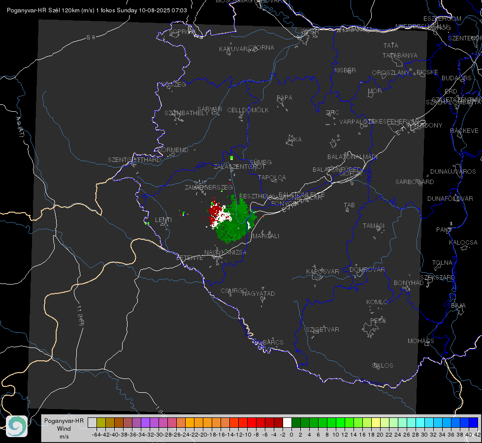482x443 pixels.
Task: Click the dark red negative velocity echo
Action: (216, 213)
